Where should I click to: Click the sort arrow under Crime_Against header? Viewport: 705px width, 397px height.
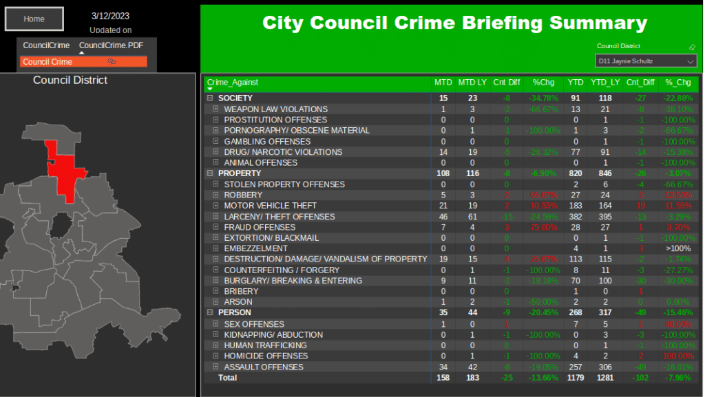coord(210,89)
